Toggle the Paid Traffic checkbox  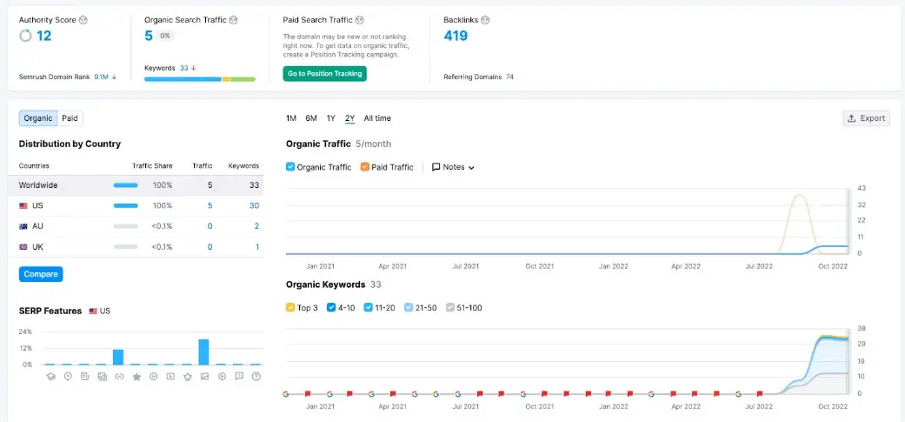pos(365,167)
